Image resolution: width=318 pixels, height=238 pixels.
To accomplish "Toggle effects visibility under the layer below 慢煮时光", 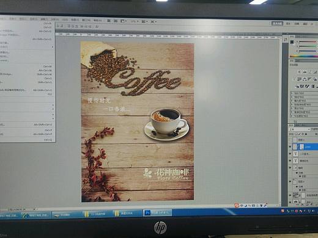I will coord(297,173).
